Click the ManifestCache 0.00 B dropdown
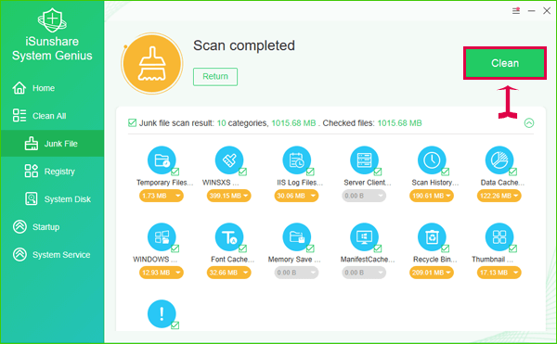 (364, 273)
